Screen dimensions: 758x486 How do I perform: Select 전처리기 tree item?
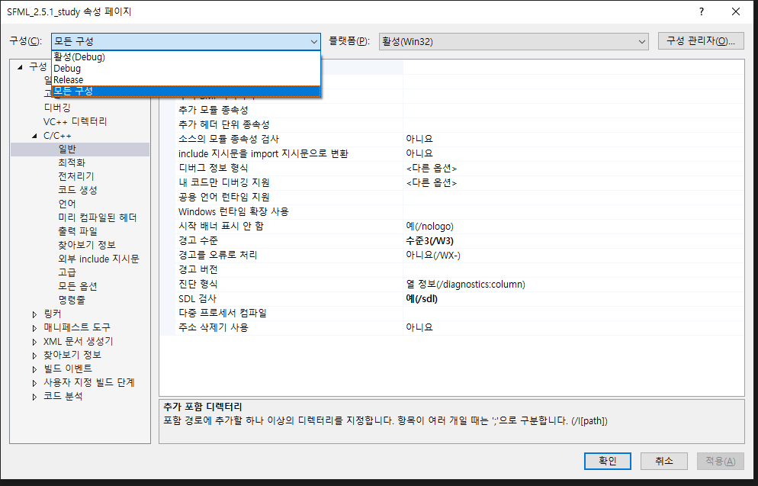76,176
